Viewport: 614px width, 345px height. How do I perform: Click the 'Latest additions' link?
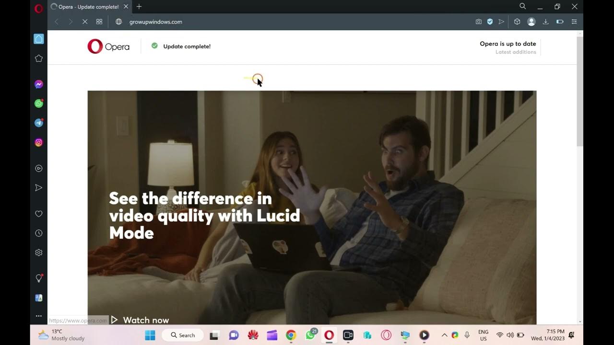pos(516,52)
